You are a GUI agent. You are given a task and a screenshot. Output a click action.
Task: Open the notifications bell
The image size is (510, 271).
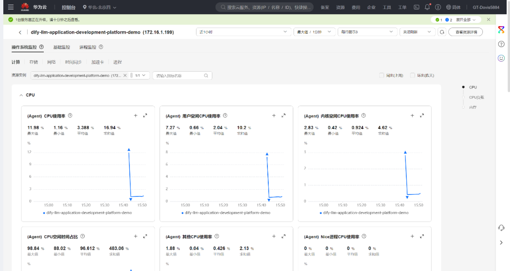(427, 7)
